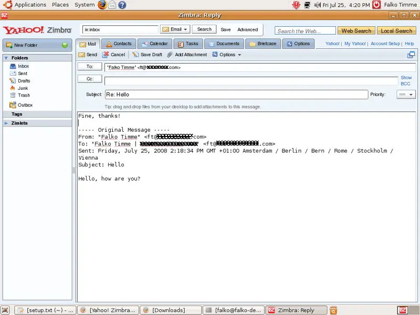This screenshot has height=315, width=420.
Task: Open the Help link
Action: pos(409,44)
